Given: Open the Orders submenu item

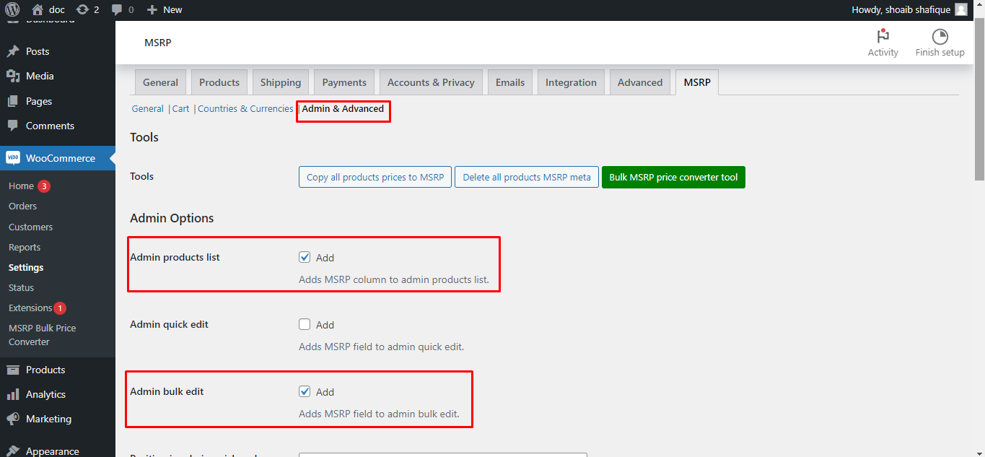Looking at the screenshot, I should tap(22, 206).
